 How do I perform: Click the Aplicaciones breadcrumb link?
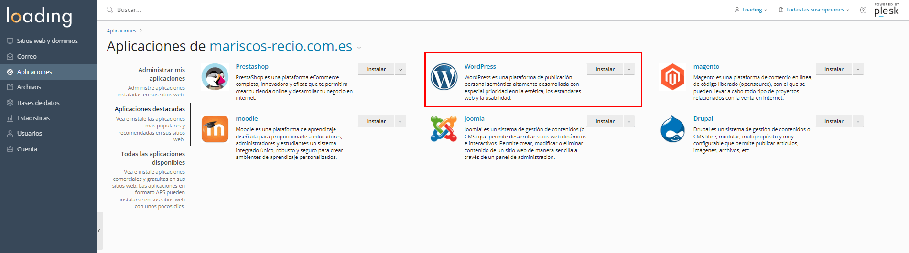(x=121, y=31)
